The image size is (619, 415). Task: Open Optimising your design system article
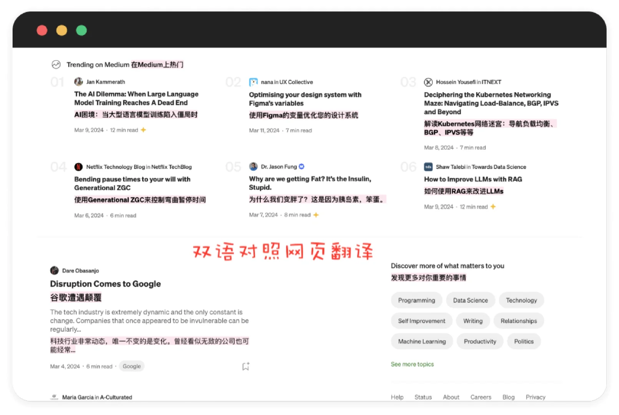coord(305,99)
